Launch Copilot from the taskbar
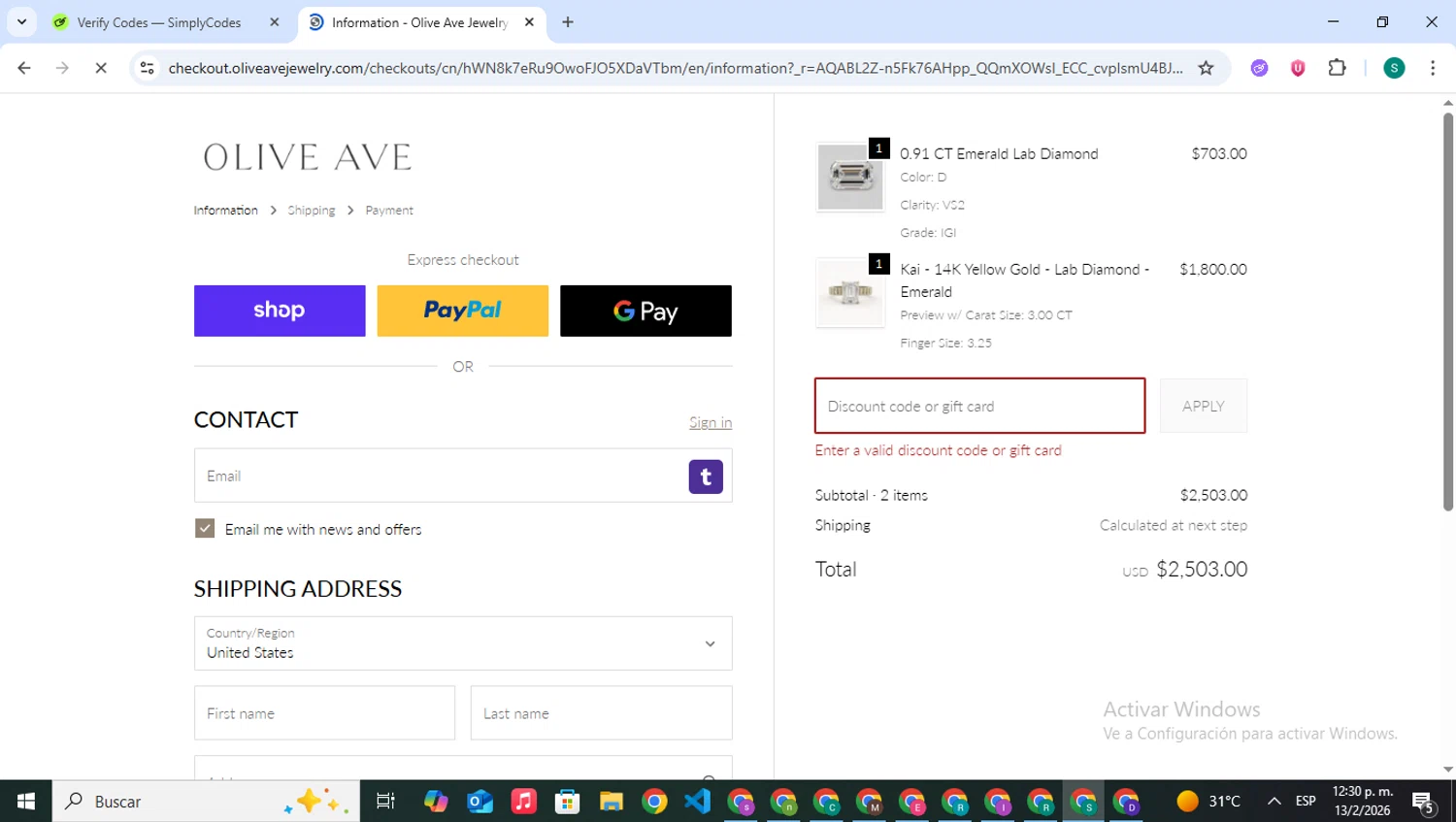 pos(436,802)
